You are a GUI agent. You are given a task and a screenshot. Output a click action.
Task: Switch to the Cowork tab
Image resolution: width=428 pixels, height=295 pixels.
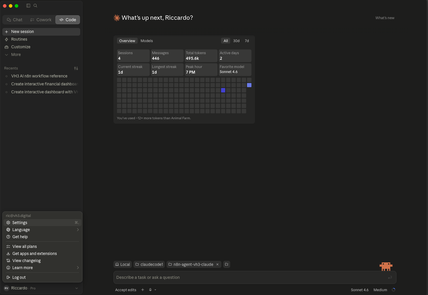point(41,20)
